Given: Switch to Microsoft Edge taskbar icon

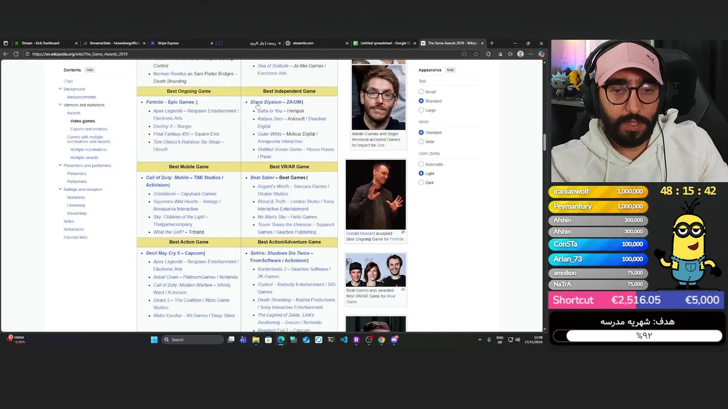Looking at the screenshot, I should (x=281, y=340).
